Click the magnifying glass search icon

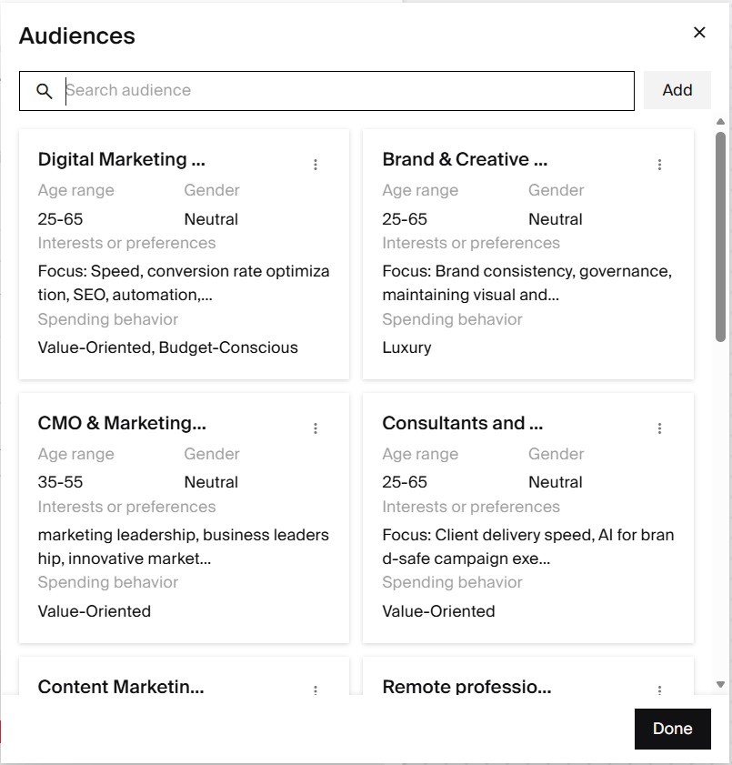click(45, 91)
